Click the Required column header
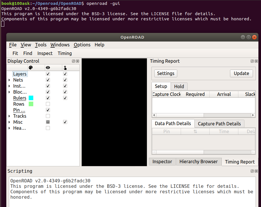The image size is (261, 207). point(195,94)
